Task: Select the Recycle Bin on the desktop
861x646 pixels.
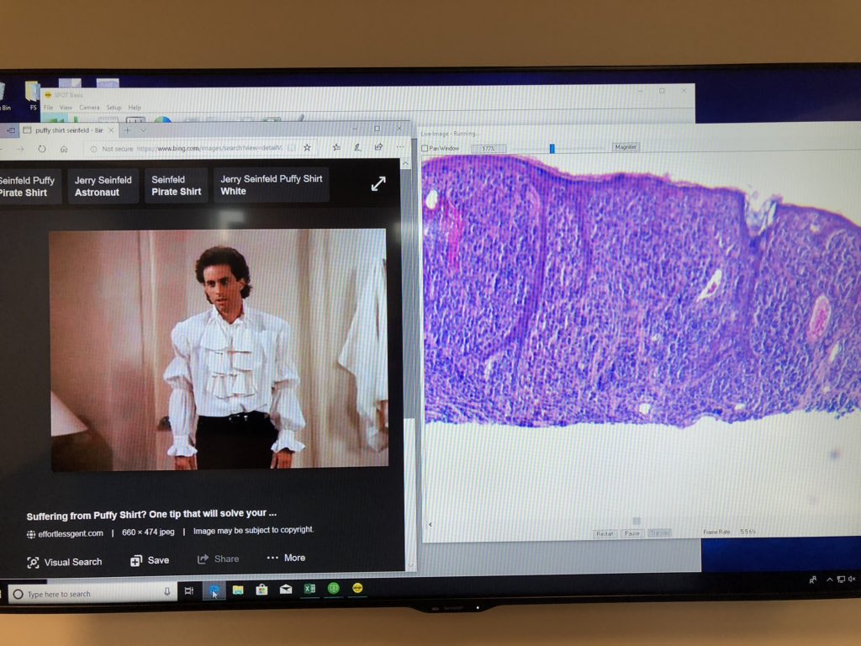Action: (x=4, y=98)
